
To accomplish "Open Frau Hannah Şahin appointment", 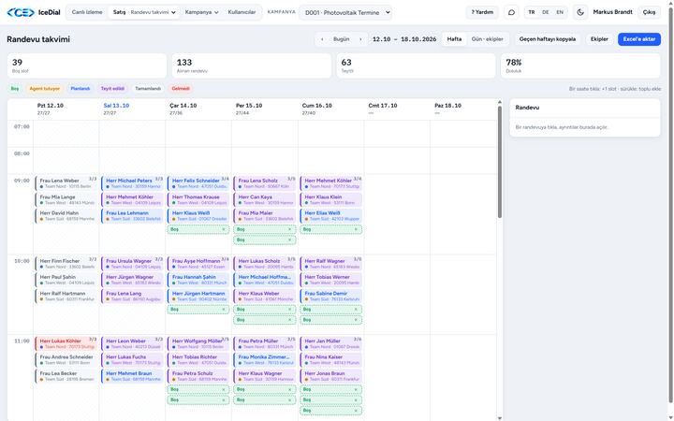I will pos(198,280).
